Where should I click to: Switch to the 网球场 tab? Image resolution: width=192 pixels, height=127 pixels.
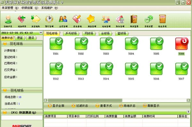click(x=89, y=33)
